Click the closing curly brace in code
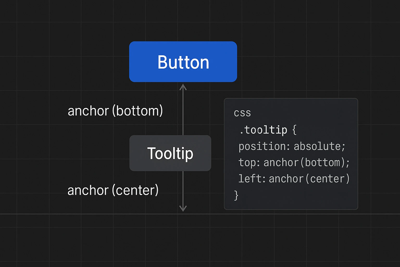 (236, 195)
